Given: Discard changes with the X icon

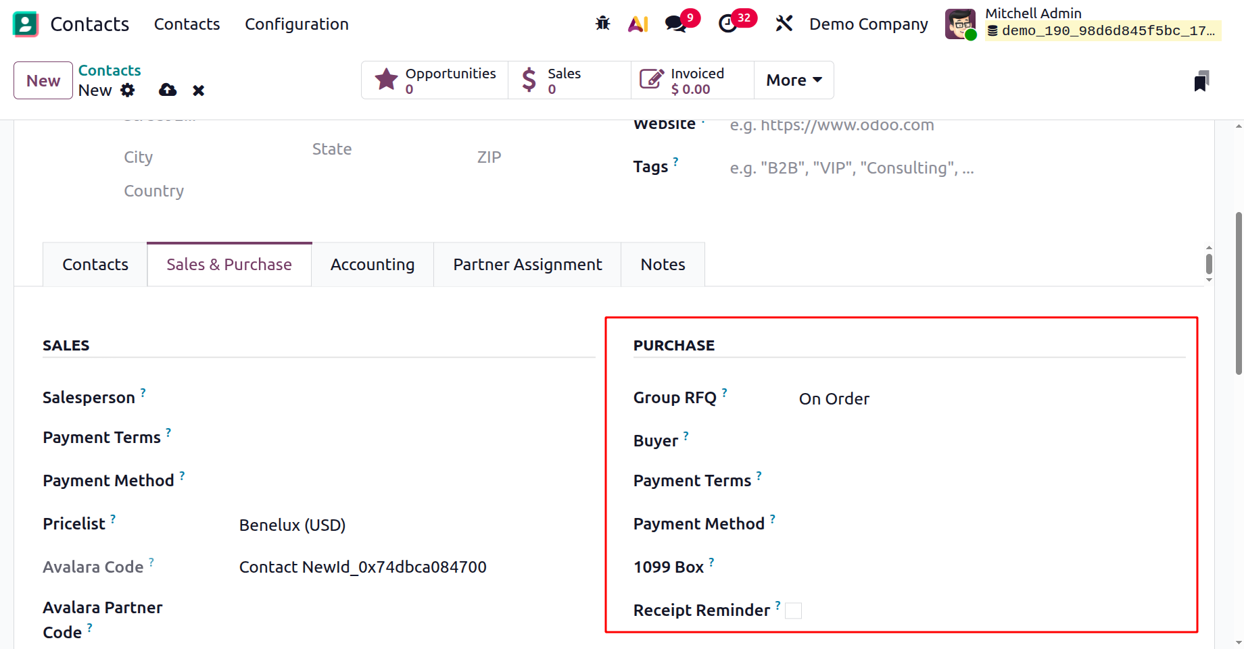Looking at the screenshot, I should (x=198, y=90).
